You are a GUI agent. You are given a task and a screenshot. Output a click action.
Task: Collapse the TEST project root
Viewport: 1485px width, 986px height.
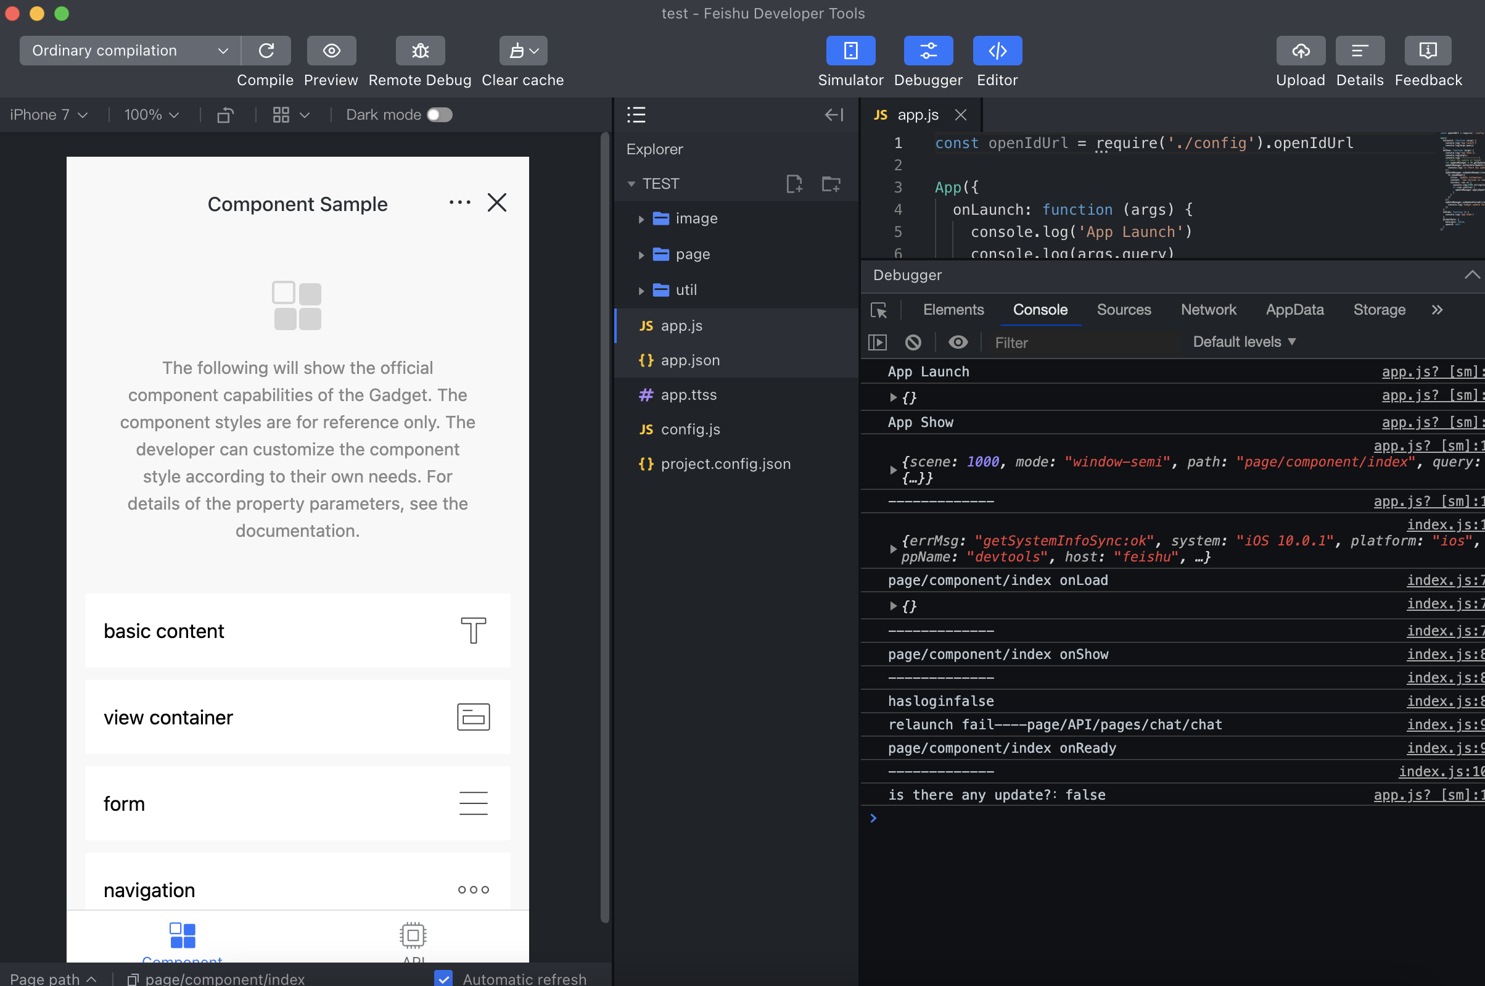click(x=631, y=184)
